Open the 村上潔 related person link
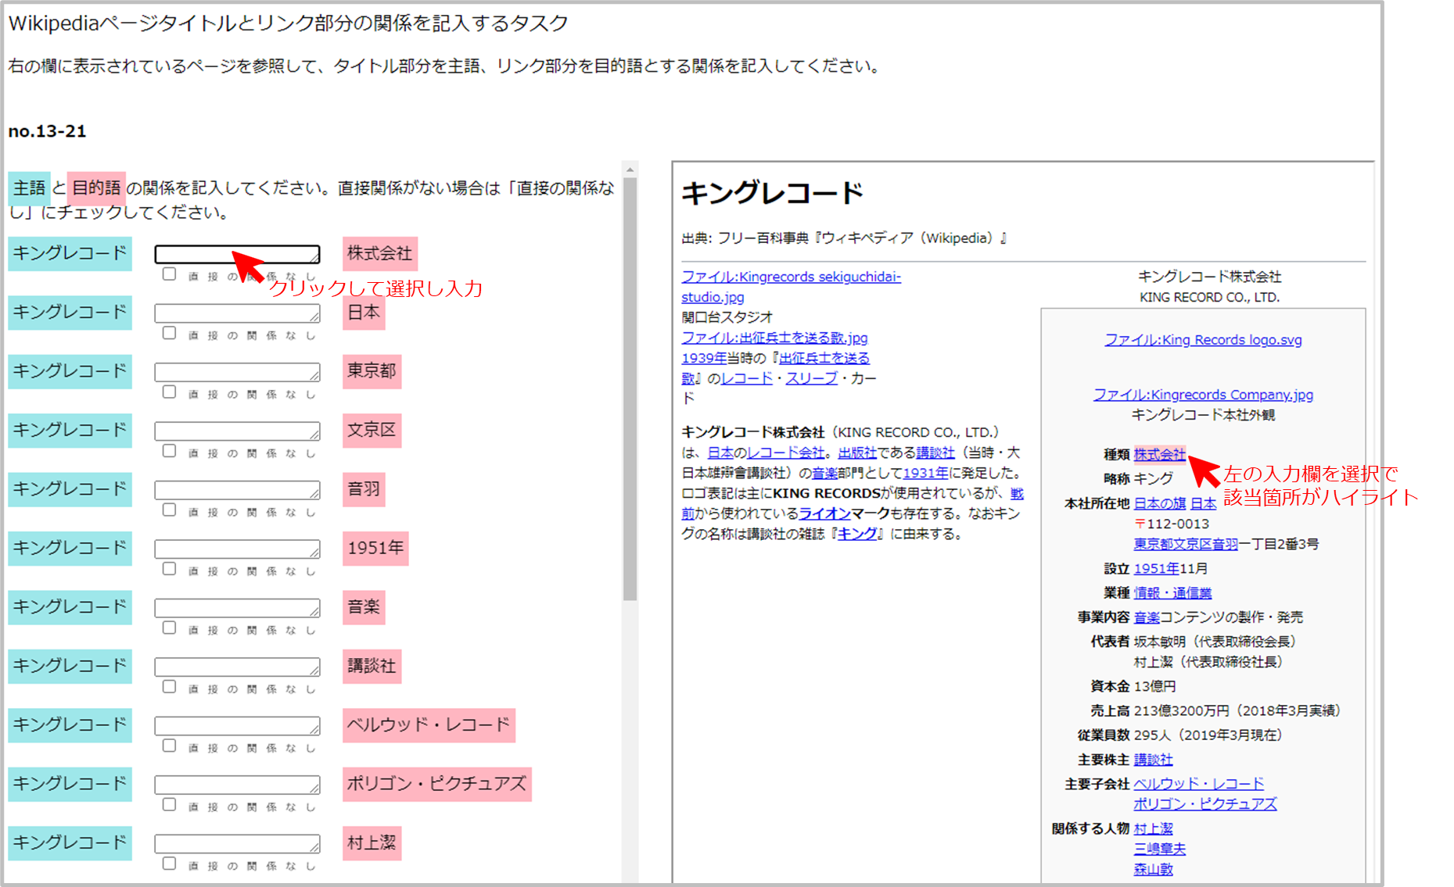The height and width of the screenshot is (887, 1454). (1153, 828)
